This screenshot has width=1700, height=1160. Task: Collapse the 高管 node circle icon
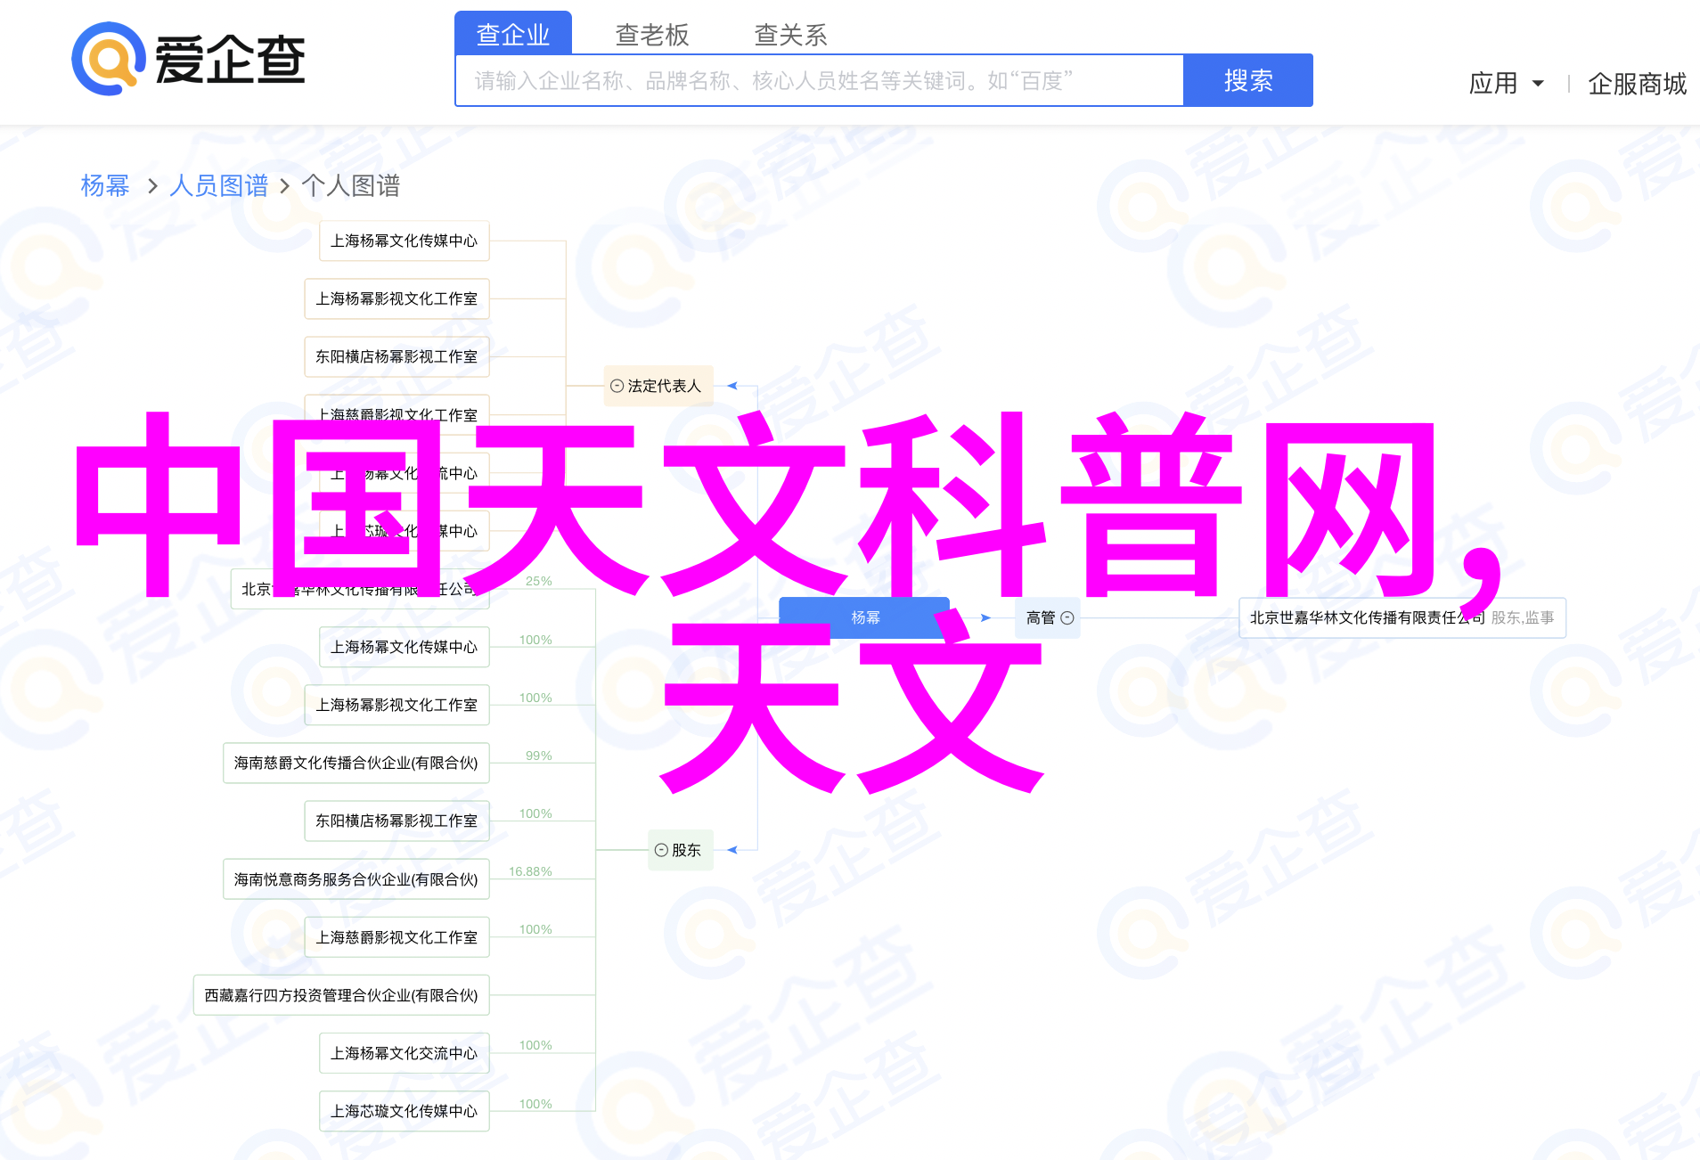(x=1067, y=617)
